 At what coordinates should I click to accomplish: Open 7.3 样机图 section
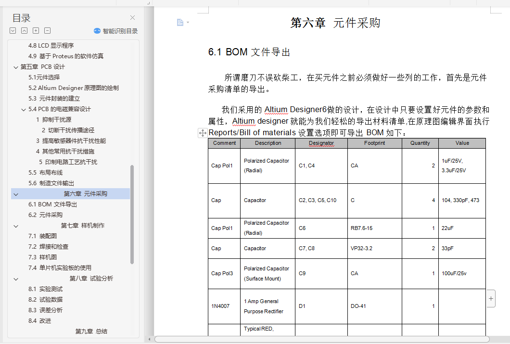click(42, 257)
